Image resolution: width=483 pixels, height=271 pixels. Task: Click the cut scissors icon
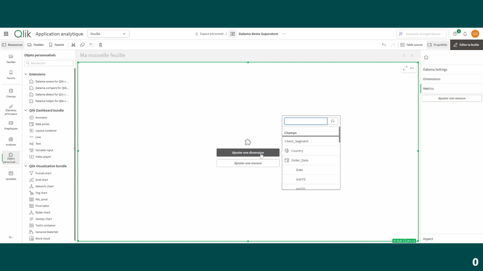point(73,45)
